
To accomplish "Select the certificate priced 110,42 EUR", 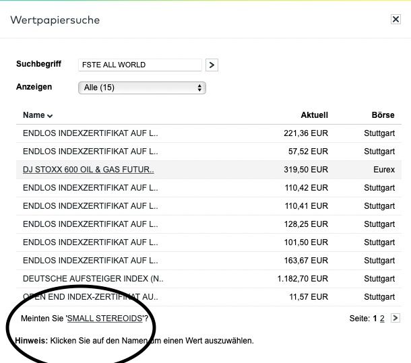I will 90,188.
